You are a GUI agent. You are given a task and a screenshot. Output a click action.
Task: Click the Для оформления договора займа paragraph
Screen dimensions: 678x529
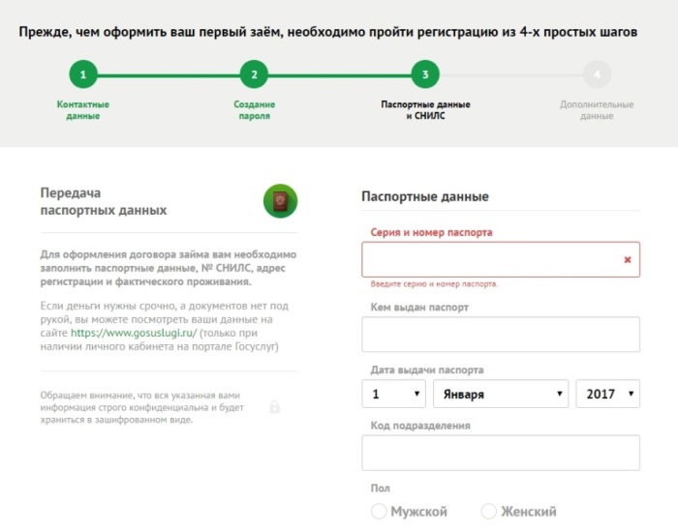(169, 268)
